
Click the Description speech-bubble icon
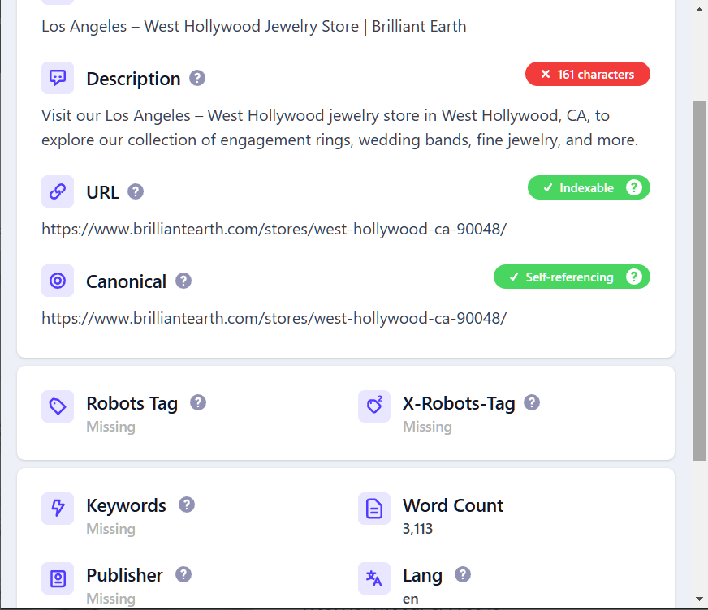pyautogui.click(x=57, y=78)
